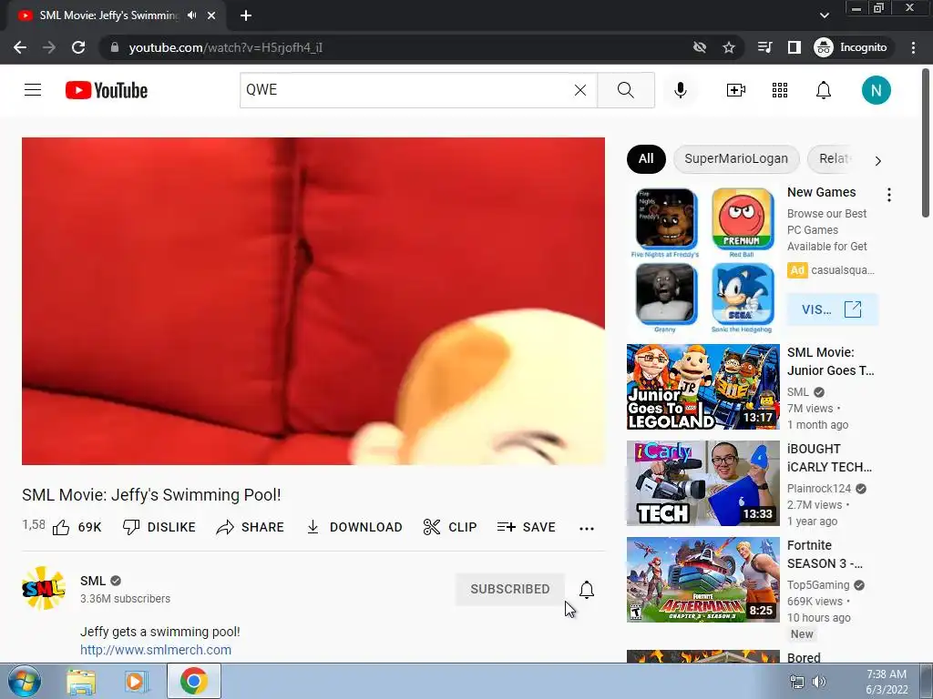Dislike the video
Image resolution: width=933 pixels, height=699 pixels.
(159, 527)
